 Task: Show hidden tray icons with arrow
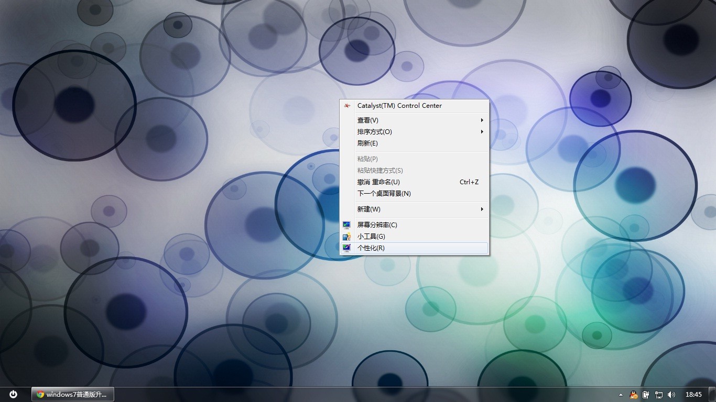coord(621,395)
